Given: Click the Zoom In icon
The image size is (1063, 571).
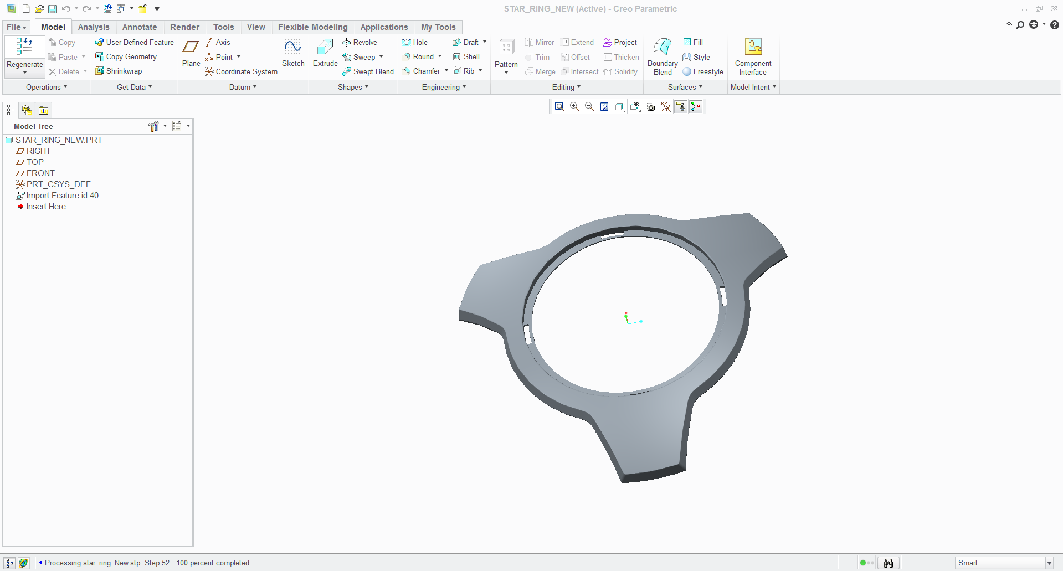Looking at the screenshot, I should (574, 106).
